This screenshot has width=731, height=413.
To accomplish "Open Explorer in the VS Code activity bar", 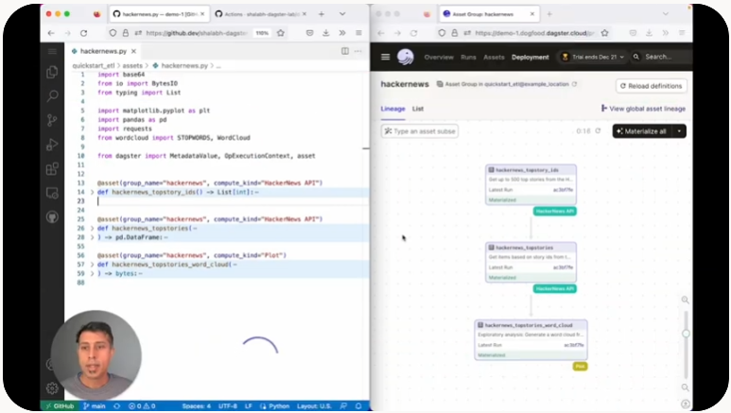I will (x=52, y=72).
